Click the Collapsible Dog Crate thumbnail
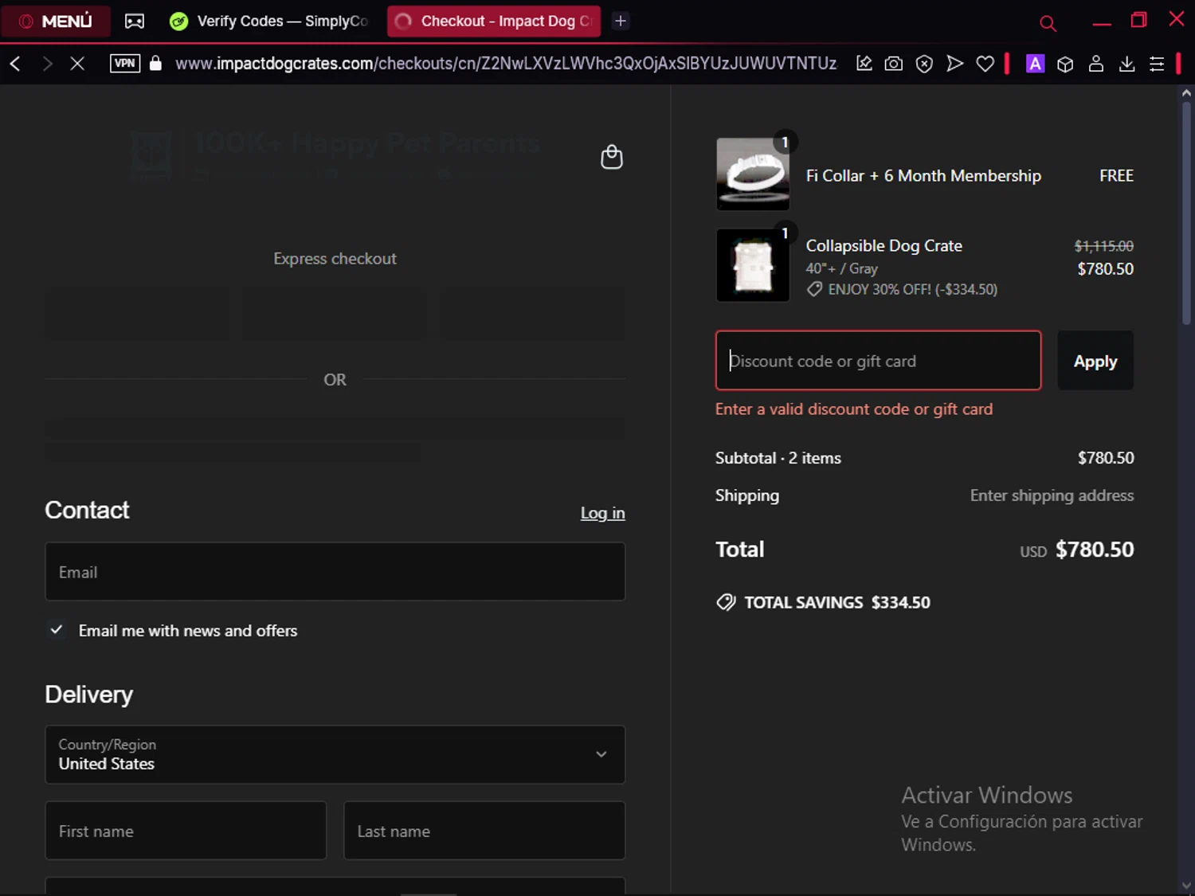Image resolution: width=1195 pixels, height=896 pixels. click(753, 265)
